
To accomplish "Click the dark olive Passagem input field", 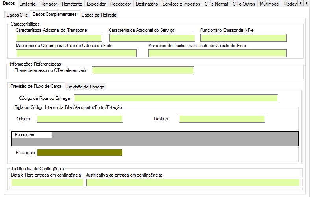I will 80,153.
